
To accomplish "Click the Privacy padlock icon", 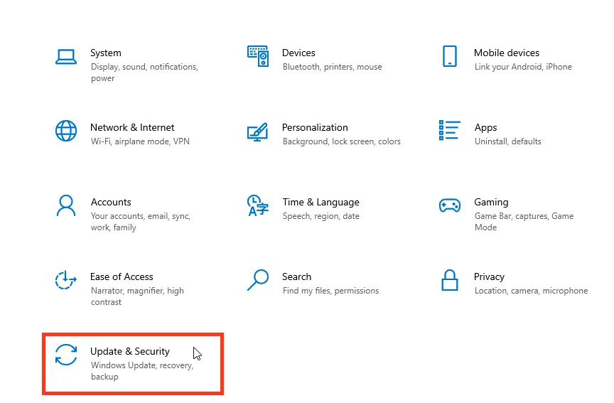I will click(x=450, y=280).
